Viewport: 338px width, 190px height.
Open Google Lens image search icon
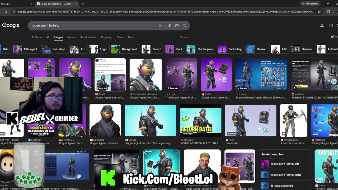(x=177, y=26)
